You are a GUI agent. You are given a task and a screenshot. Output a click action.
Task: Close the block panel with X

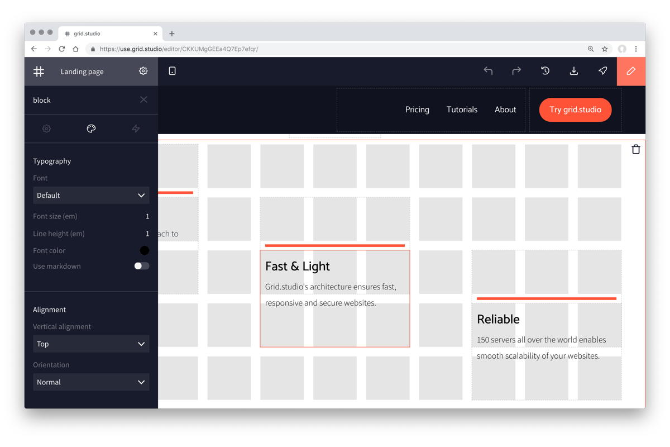[143, 100]
